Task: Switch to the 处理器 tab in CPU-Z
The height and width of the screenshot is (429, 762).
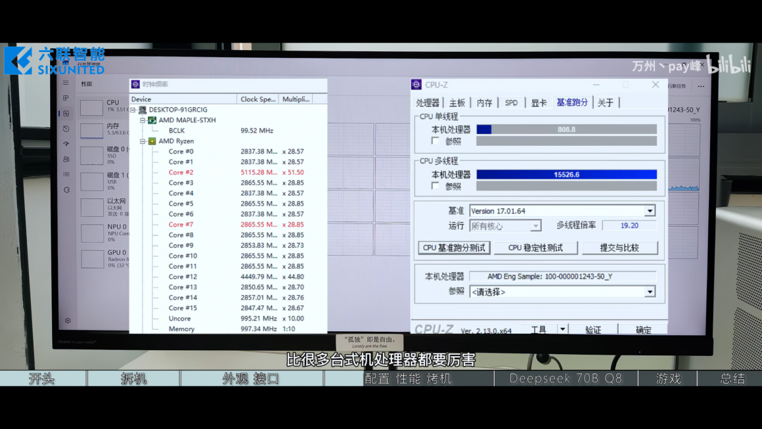Action: point(428,102)
